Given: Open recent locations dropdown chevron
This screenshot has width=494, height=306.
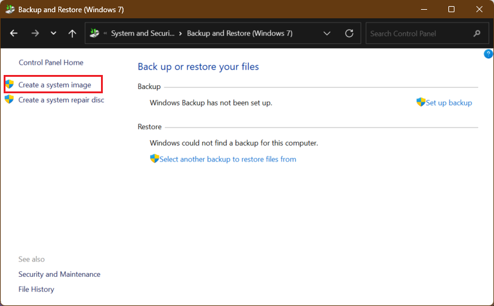Looking at the screenshot, I should pyautogui.click(x=54, y=33).
